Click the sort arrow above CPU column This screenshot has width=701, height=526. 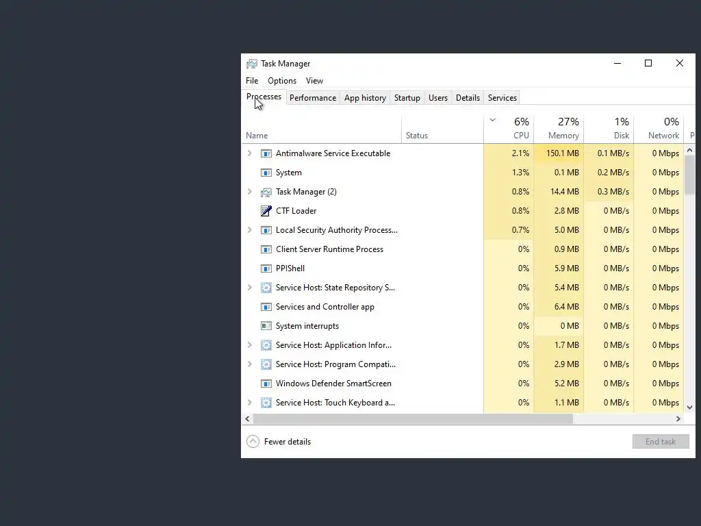point(493,120)
